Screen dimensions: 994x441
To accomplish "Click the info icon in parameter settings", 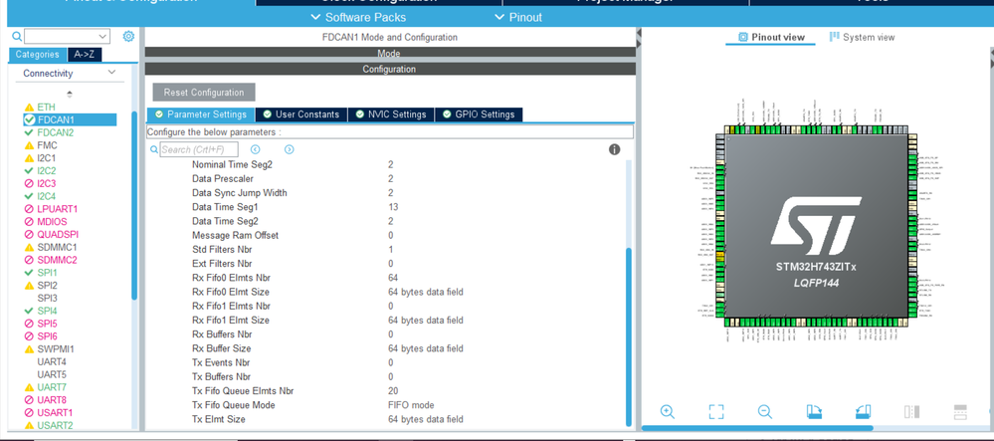I will 614,149.
